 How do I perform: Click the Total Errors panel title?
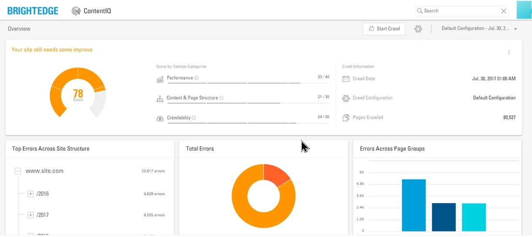click(200, 149)
